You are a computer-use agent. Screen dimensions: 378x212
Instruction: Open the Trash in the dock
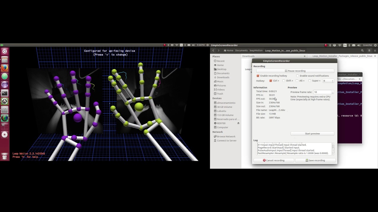[4, 156]
